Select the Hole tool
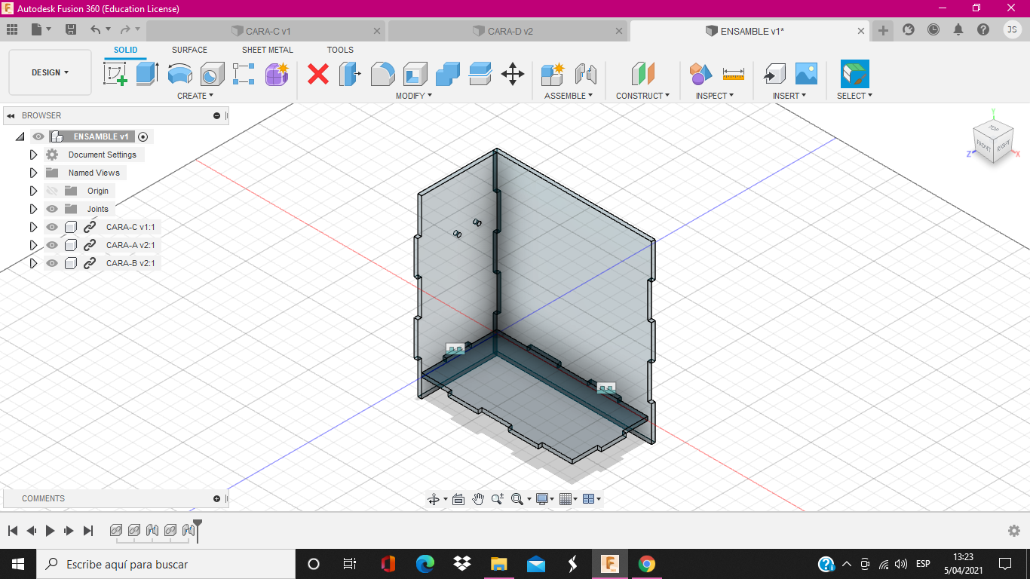1030x579 pixels. point(213,74)
